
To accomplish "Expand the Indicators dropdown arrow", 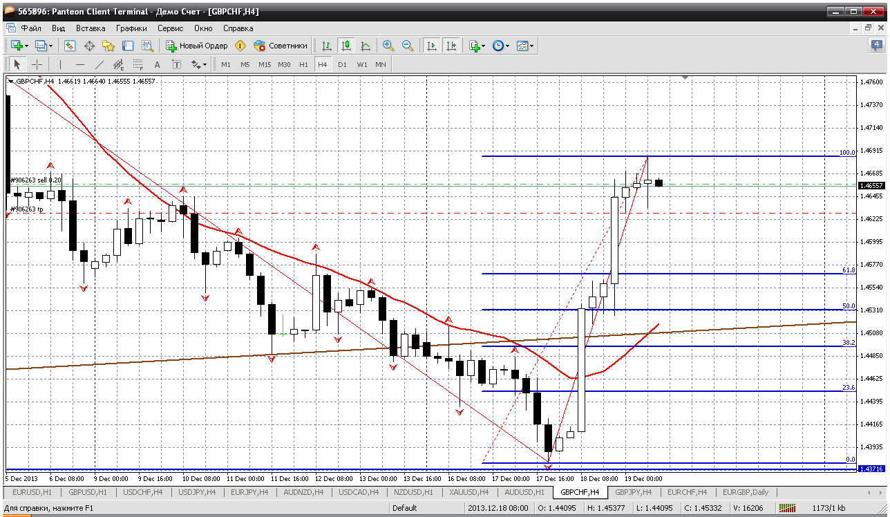I will coord(484,46).
